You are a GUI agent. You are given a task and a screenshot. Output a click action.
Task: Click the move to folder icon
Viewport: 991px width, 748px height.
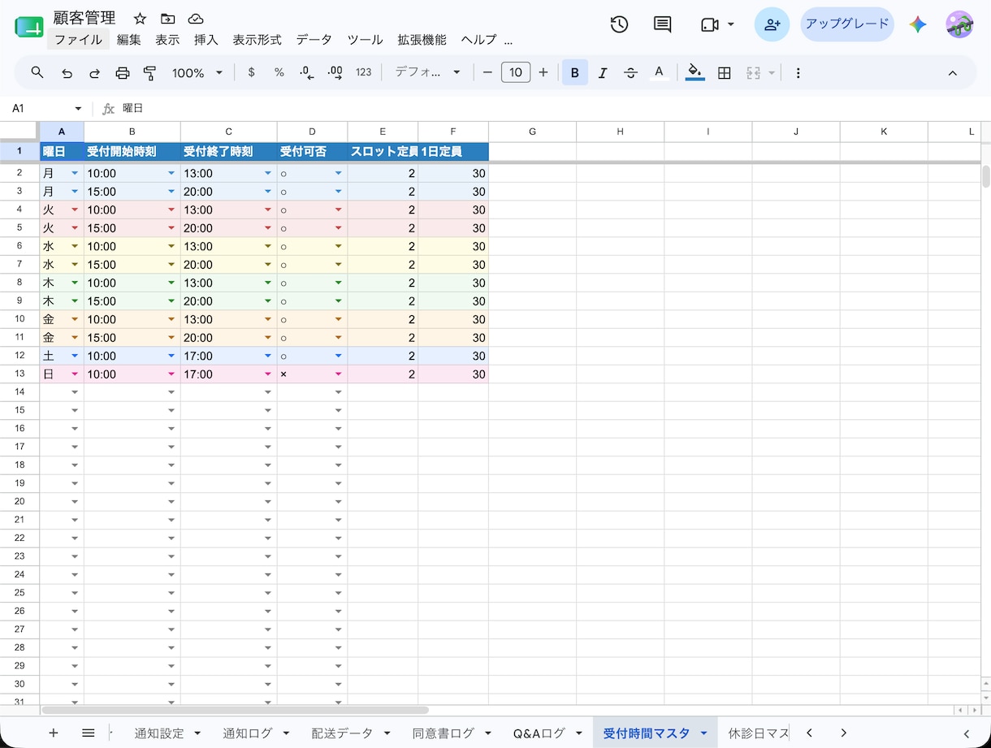tap(167, 18)
